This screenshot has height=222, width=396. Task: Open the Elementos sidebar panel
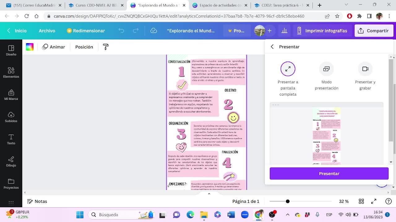(x=11, y=73)
